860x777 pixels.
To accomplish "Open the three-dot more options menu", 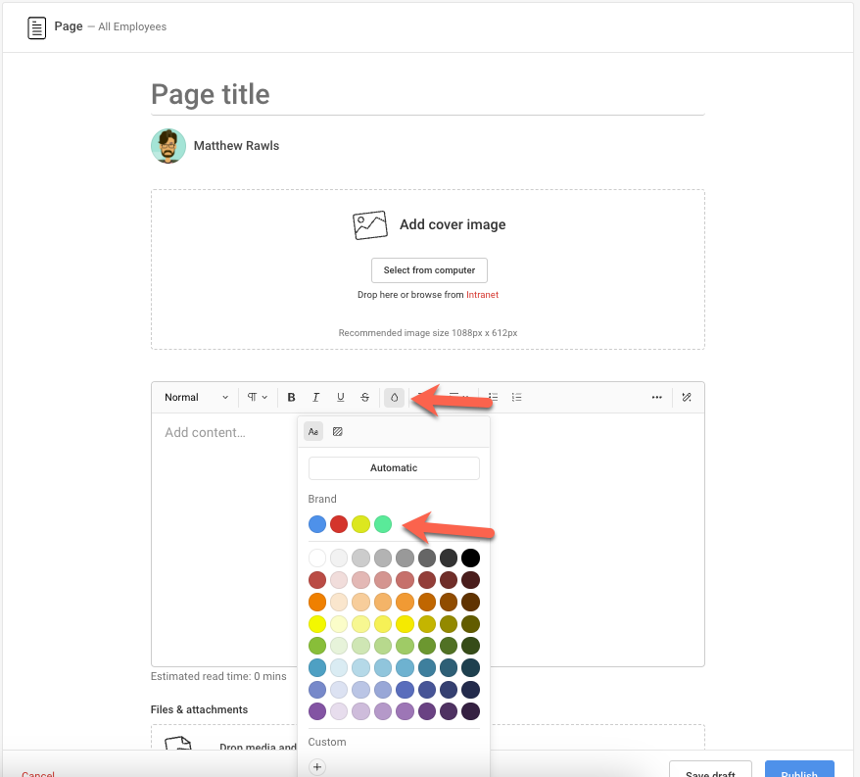I will pos(656,397).
